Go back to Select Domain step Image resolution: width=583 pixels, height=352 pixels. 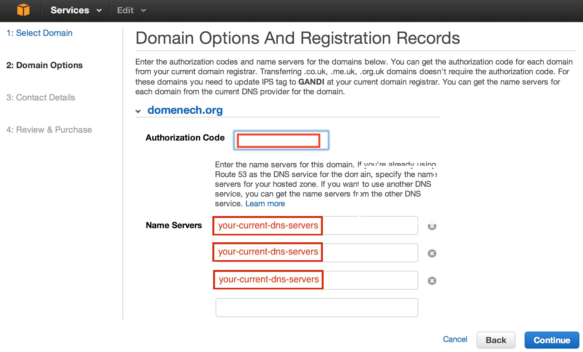[39, 33]
